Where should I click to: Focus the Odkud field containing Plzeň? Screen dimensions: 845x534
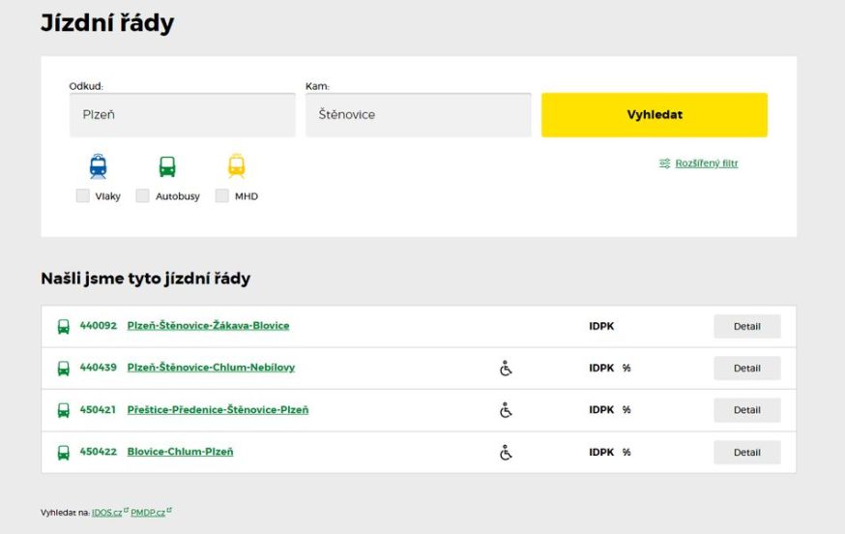click(182, 115)
